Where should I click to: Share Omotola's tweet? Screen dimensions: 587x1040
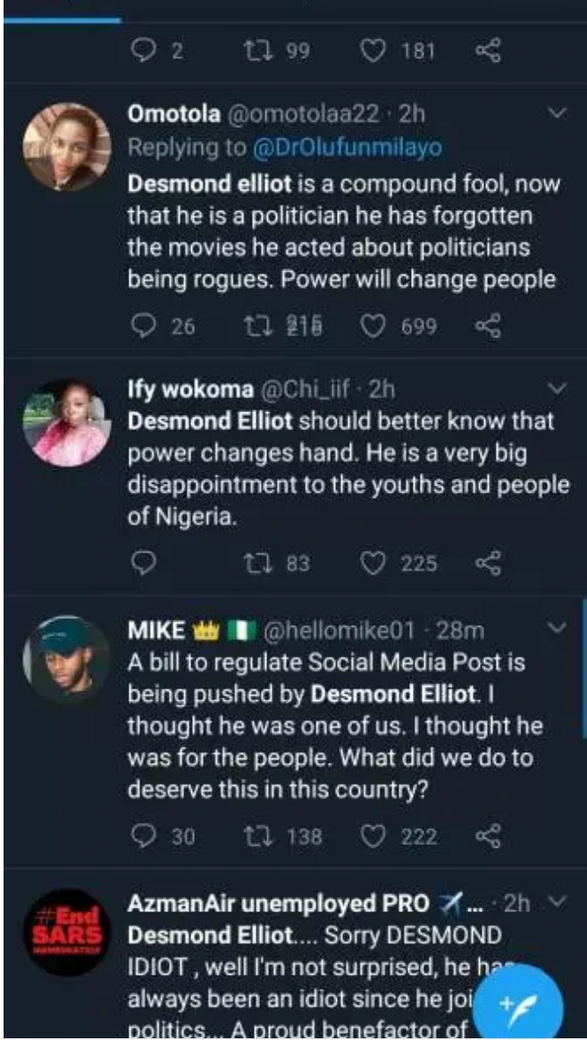point(488,327)
